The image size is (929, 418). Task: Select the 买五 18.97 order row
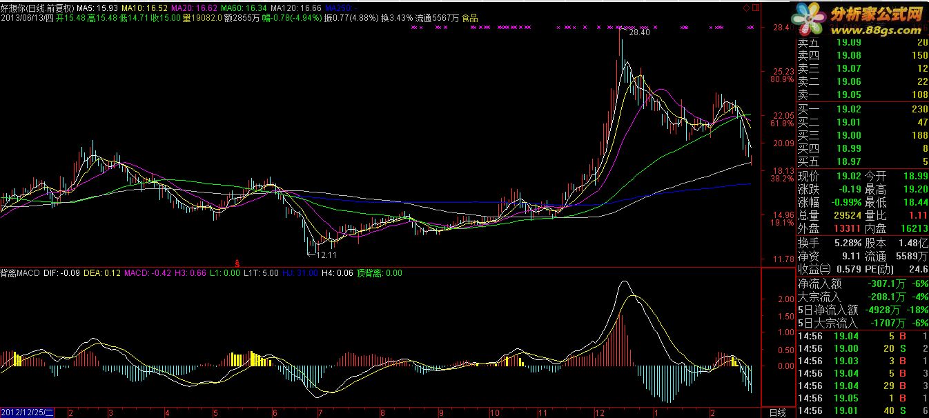[863, 161]
